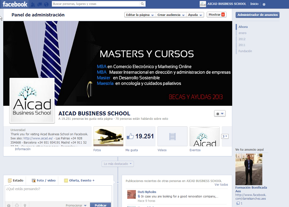Click the Mostrar button

216,14
